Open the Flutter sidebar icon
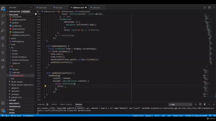 click(x=3, y=52)
